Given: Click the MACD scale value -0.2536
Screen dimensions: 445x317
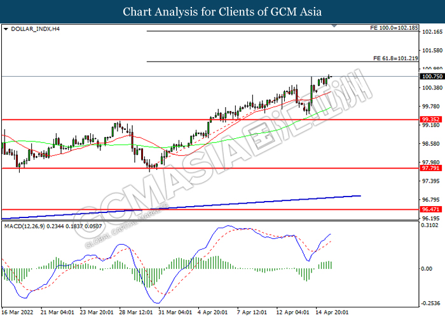Looking at the screenshot, I should point(430,303).
